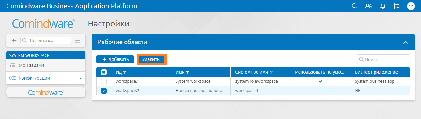Click the 'HR' business application cell
Viewport: 421px width, 119px height.
[380, 91]
